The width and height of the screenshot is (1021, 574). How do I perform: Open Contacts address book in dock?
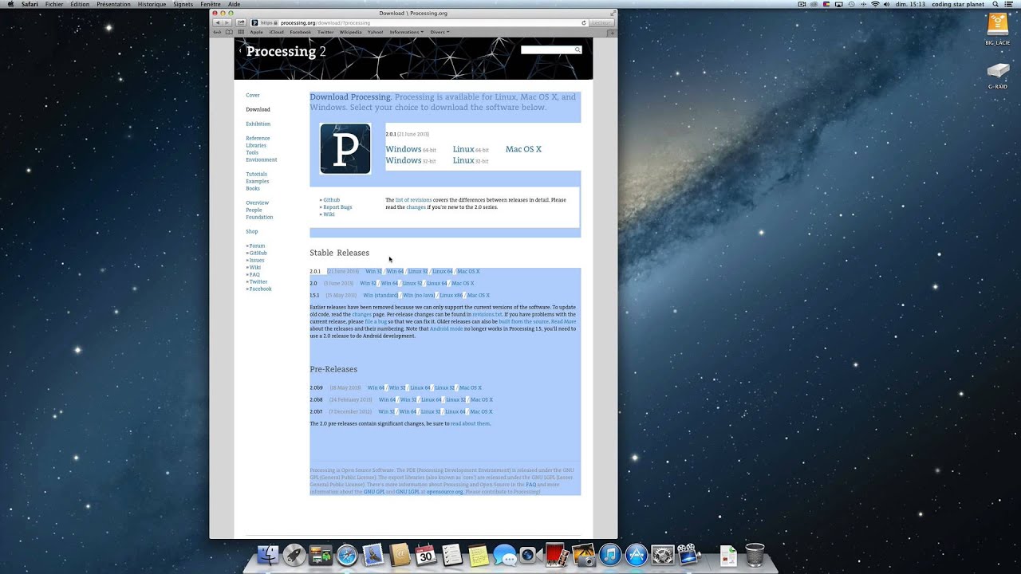pos(400,555)
